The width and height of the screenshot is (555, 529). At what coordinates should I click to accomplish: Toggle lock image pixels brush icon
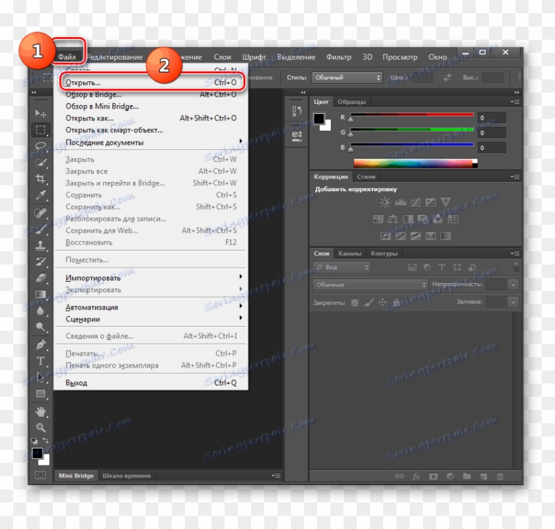click(369, 303)
